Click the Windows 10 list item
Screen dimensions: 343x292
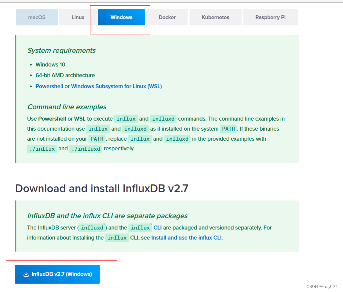50,64
